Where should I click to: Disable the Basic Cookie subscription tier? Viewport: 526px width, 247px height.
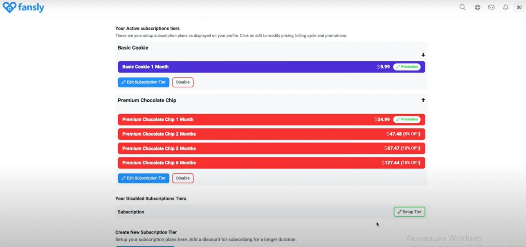click(x=183, y=82)
